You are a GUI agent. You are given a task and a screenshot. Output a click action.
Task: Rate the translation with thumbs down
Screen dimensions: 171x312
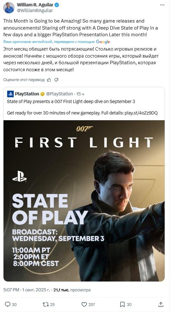pyautogui.click(x=56, y=80)
